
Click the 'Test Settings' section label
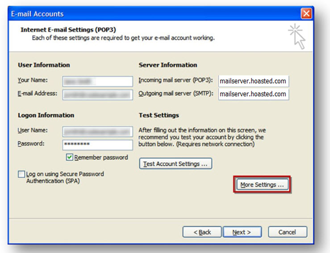pos(159,115)
